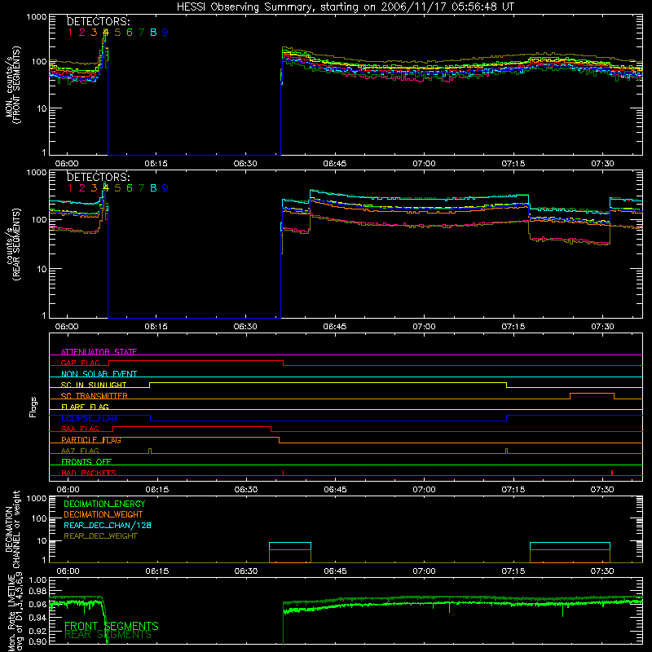This screenshot has width=652, height=652.
Task: Click the GAP_FLAG label
Action: tap(80, 363)
